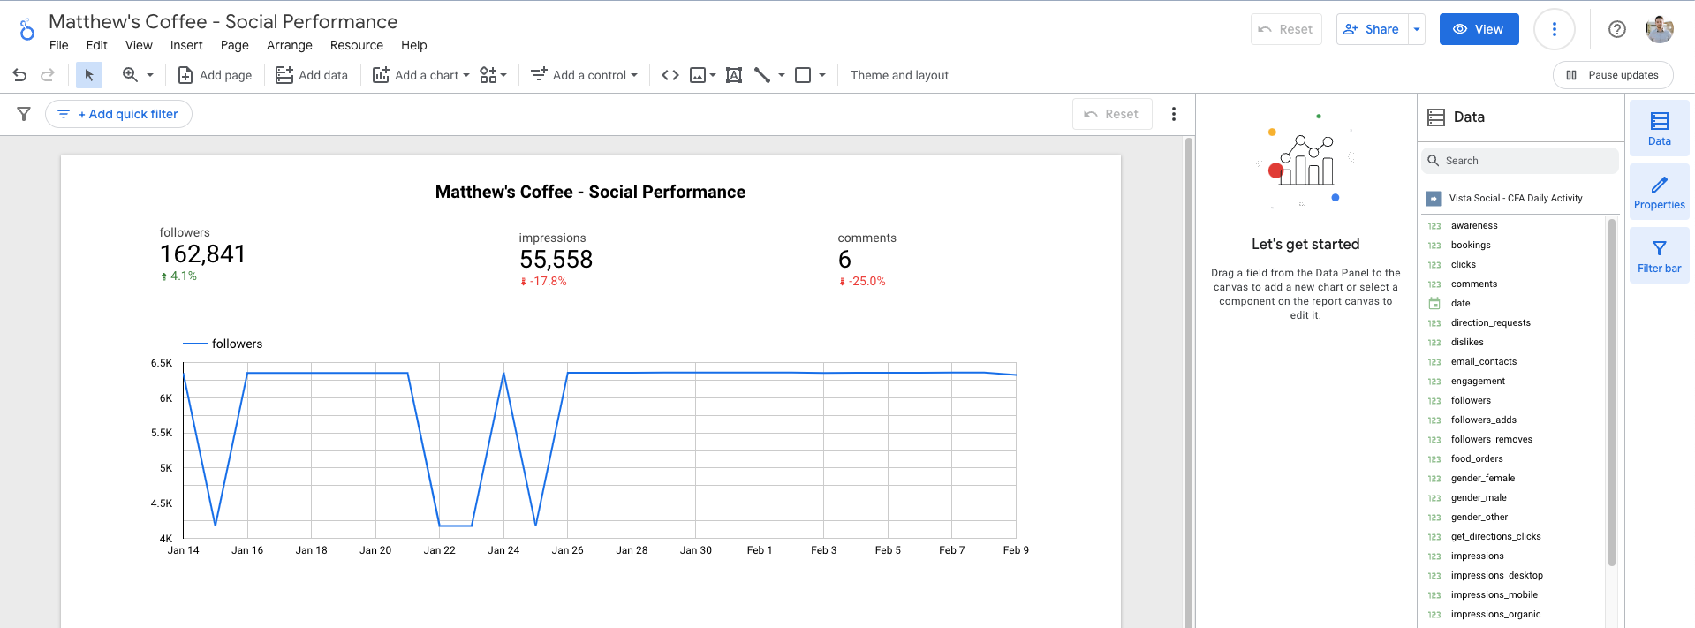Open the File menu

[59, 45]
